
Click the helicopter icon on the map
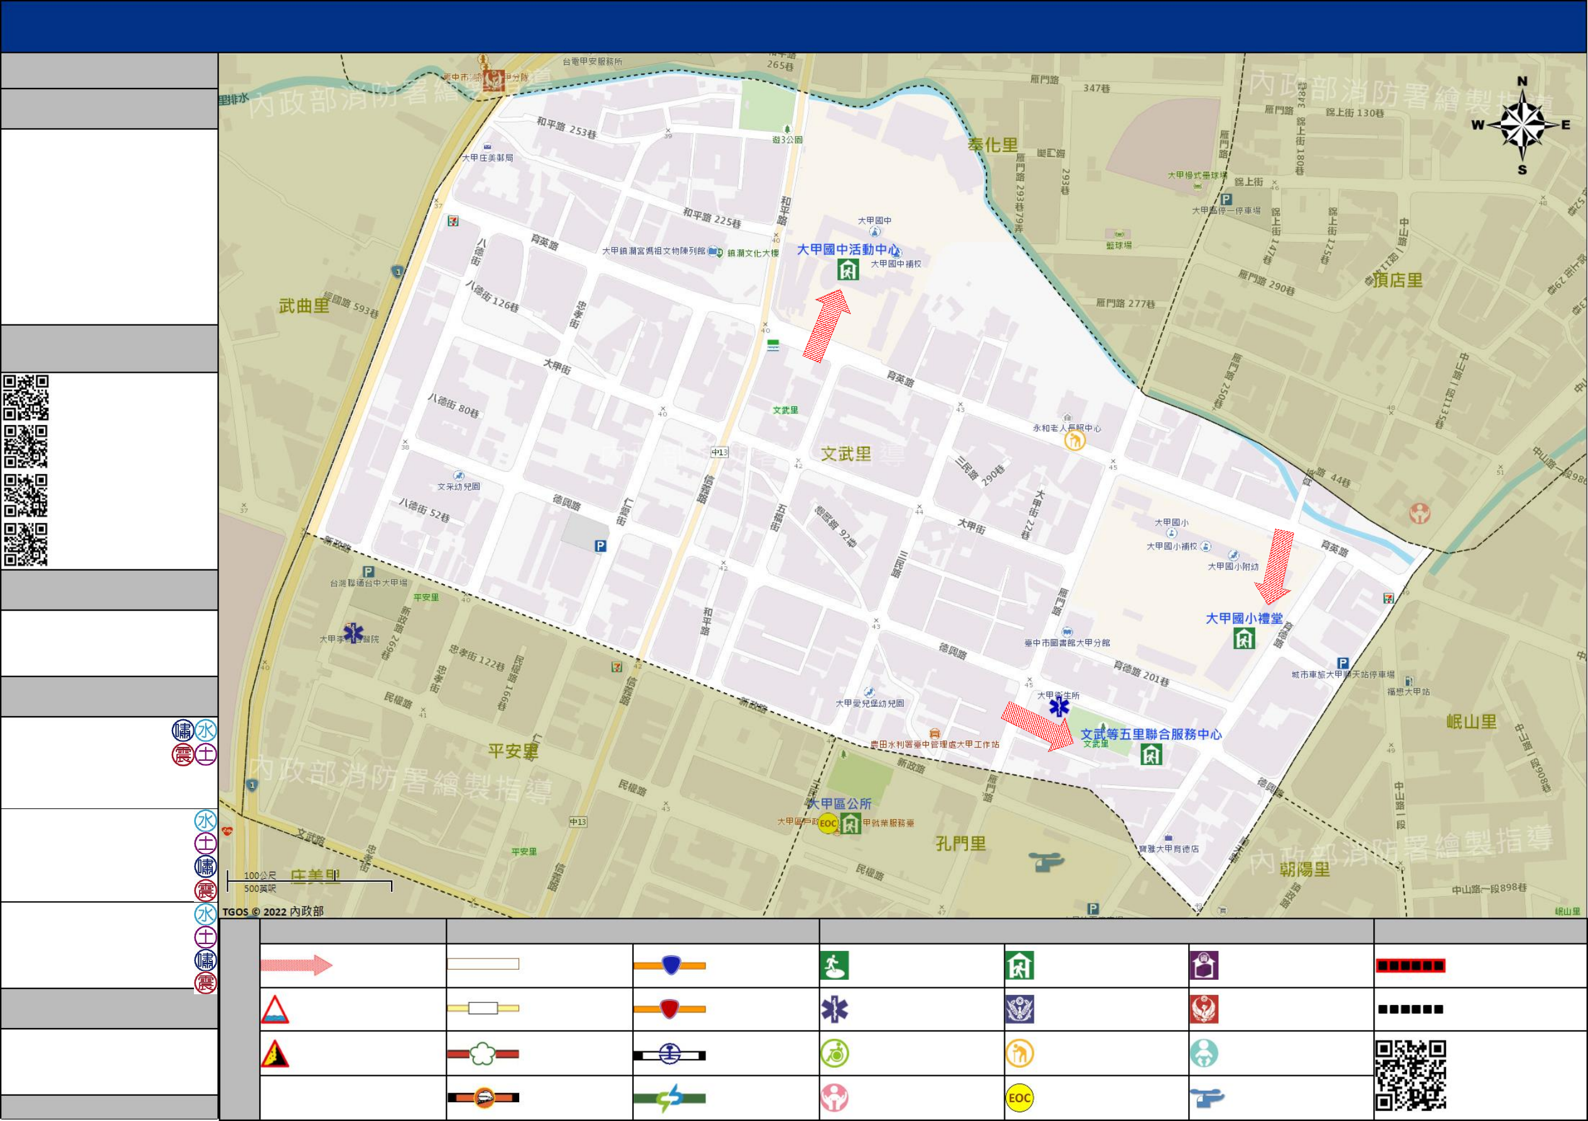click(1046, 862)
